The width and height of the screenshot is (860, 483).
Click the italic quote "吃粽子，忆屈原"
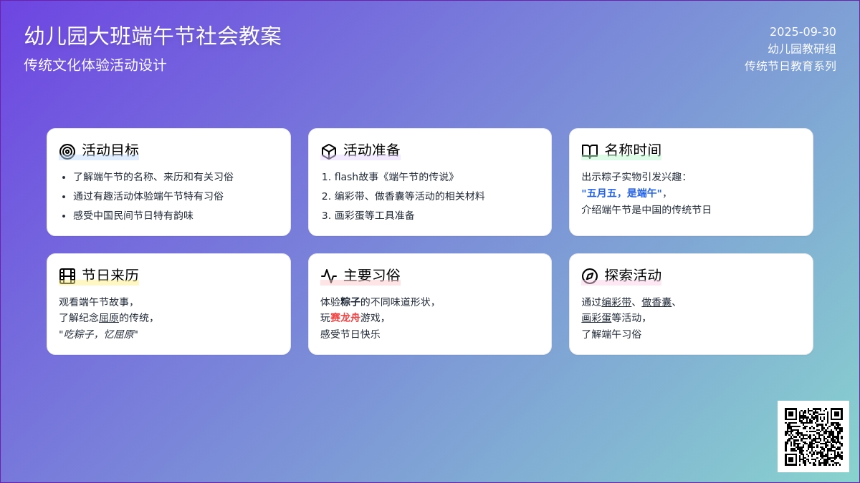click(98, 334)
